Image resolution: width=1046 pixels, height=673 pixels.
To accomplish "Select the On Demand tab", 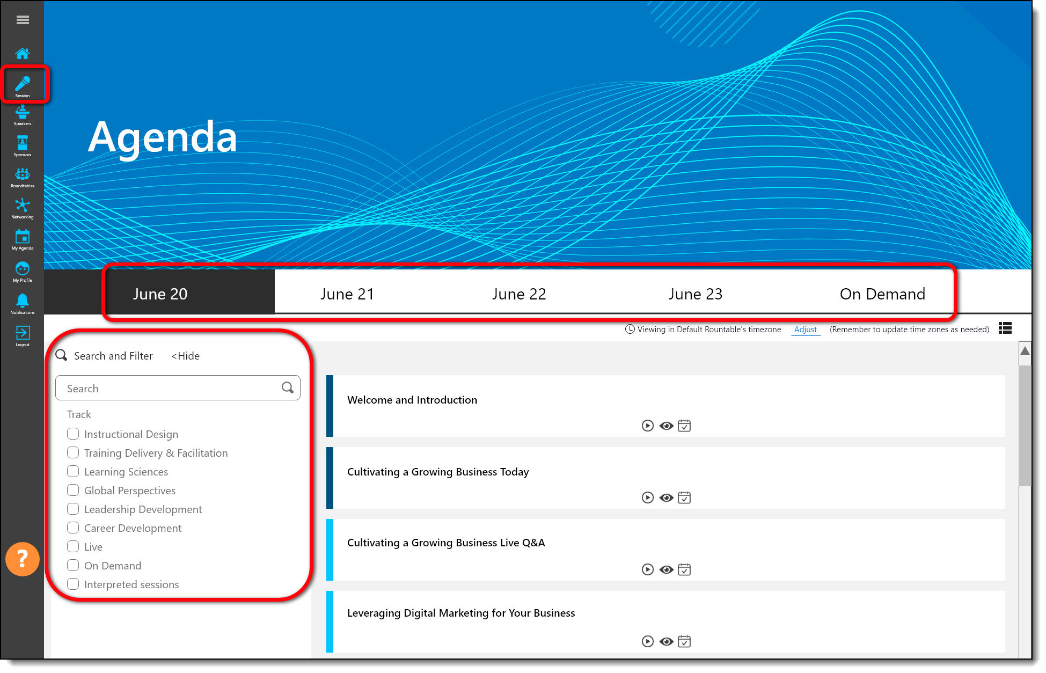I will pos(882,294).
